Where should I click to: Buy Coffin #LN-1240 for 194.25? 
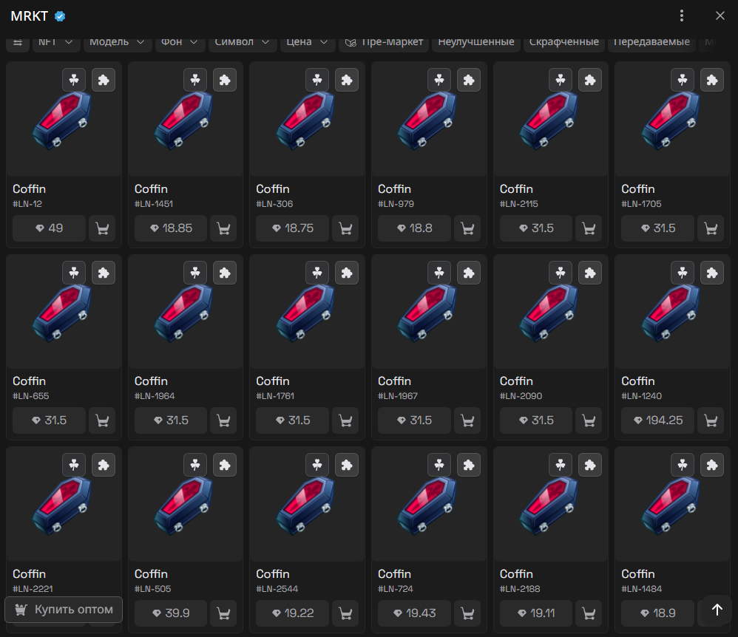coord(657,420)
